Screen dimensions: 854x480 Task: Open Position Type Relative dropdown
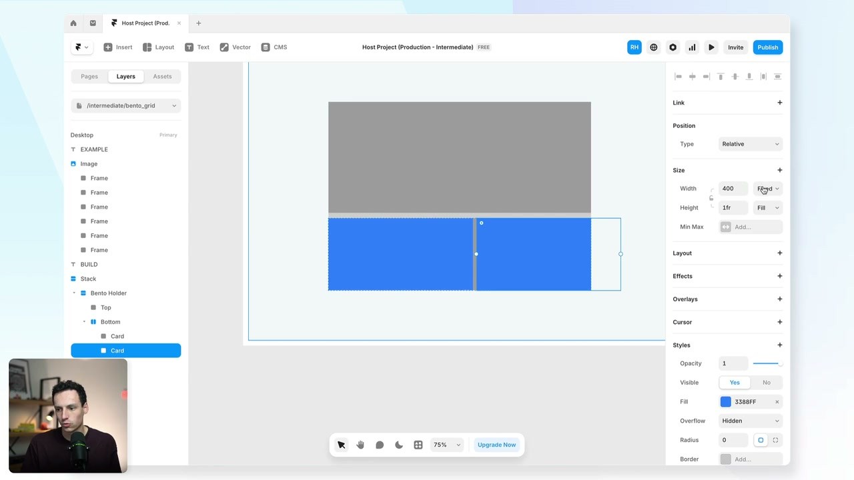coord(750,144)
